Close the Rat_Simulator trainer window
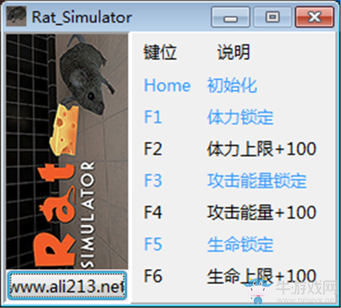 [314, 17]
